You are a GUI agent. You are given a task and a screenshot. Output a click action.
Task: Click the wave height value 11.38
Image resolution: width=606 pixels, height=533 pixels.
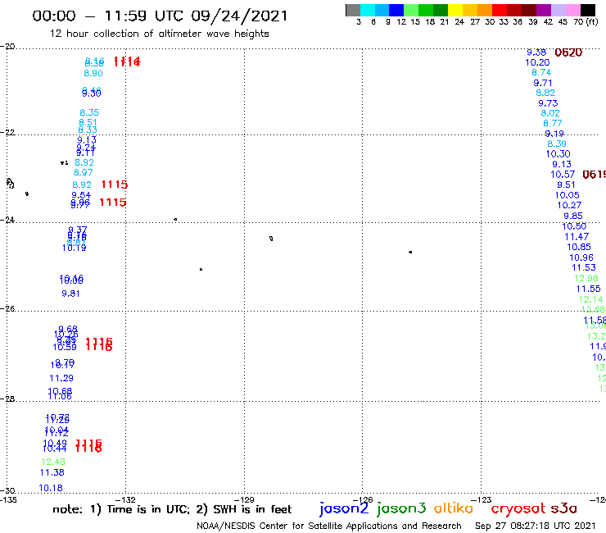tap(52, 472)
